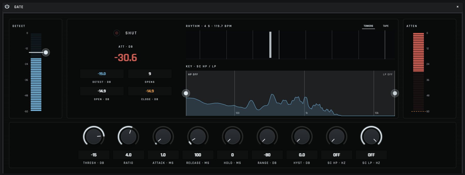Click the HOLD knob

click(x=233, y=136)
